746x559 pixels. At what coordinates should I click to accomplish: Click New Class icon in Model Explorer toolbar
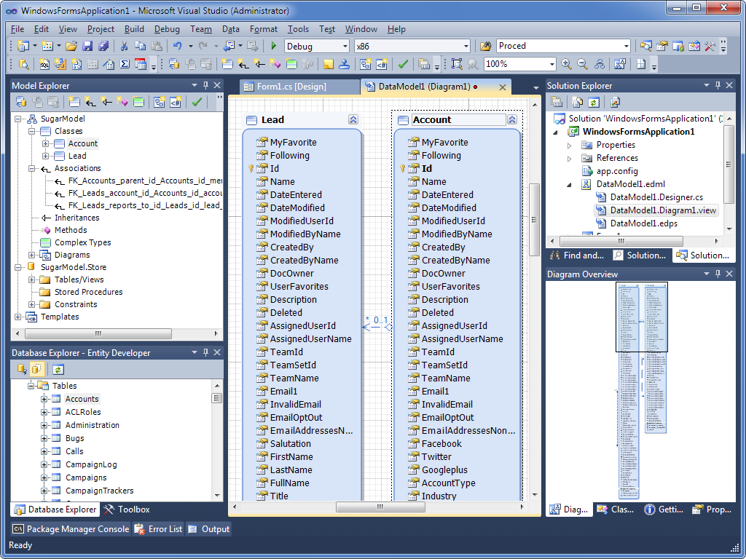coord(74,102)
